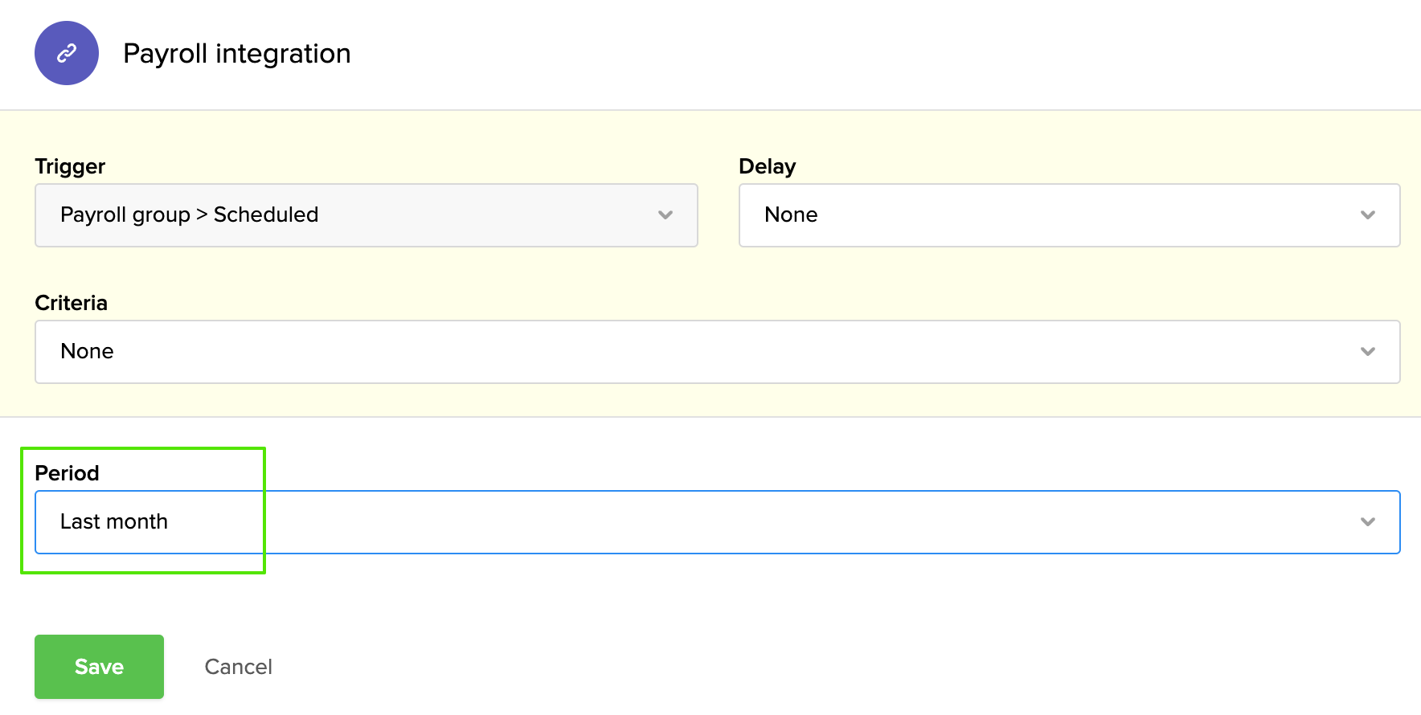Open the Delay dropdown
This screenshot has height=715, width=1421.
[1069, 215]
